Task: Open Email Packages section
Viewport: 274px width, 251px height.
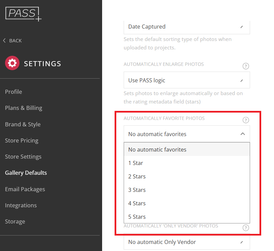Action: click(25, 189)
